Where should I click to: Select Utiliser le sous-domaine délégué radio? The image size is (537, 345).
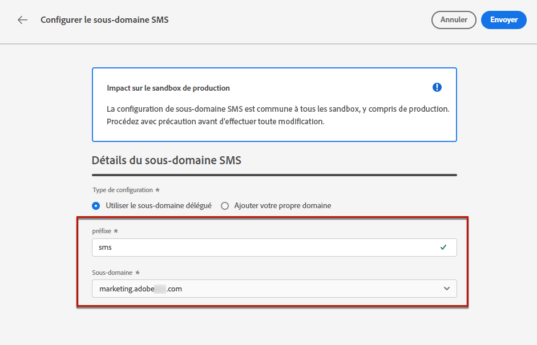coord(96,206)
